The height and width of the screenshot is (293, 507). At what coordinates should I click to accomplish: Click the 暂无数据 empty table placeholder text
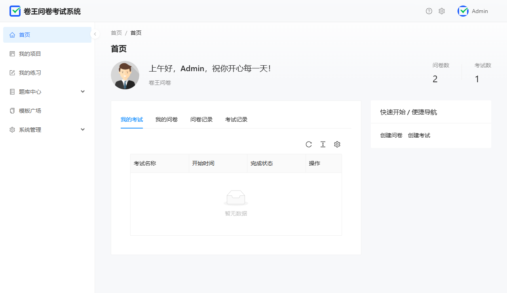click(236, 214)
